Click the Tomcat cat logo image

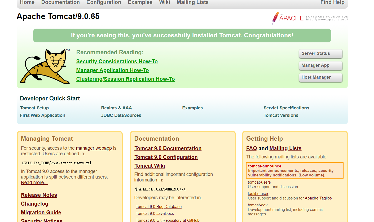(x=45, y=66)
